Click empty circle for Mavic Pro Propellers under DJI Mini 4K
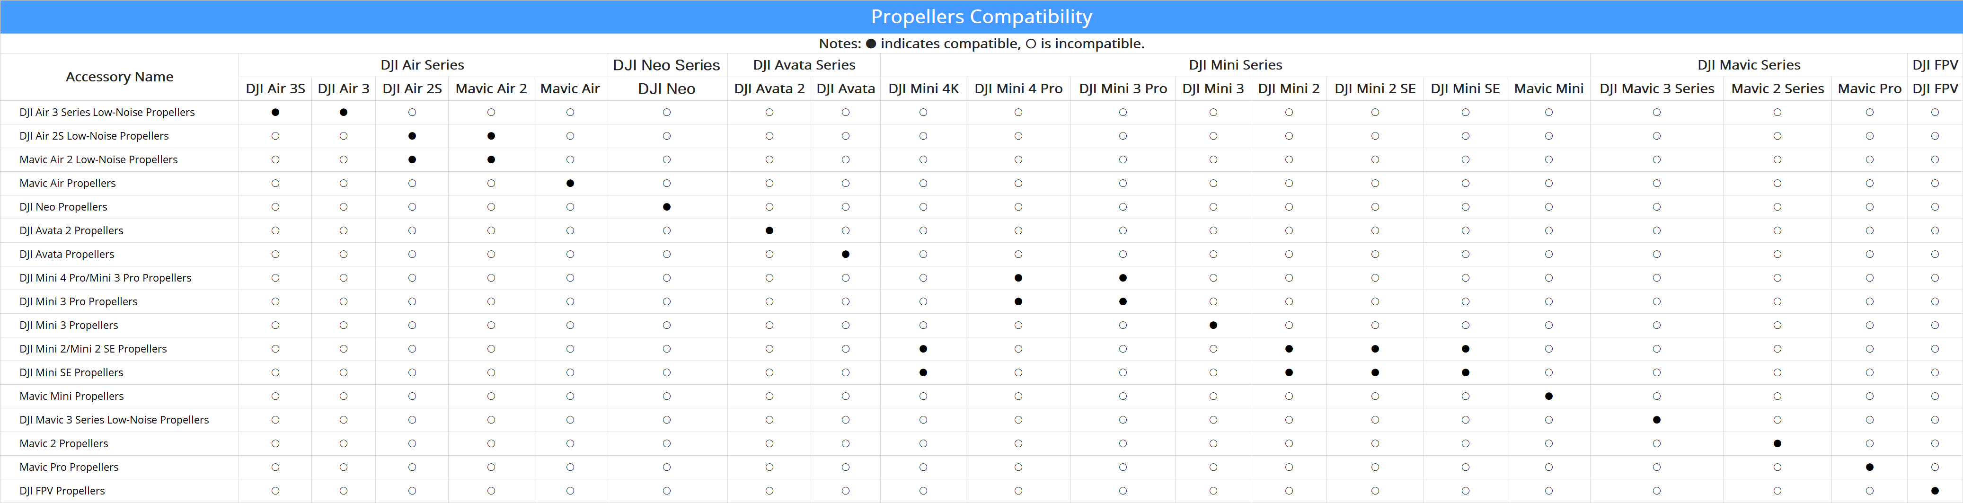The image size is (1963, 503). [923, 467]
